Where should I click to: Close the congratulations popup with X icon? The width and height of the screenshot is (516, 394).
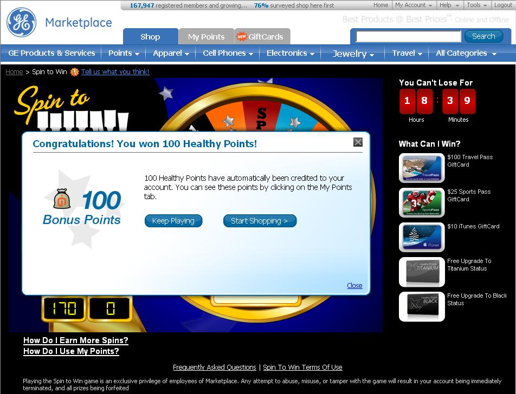click(x=358, y=142)
